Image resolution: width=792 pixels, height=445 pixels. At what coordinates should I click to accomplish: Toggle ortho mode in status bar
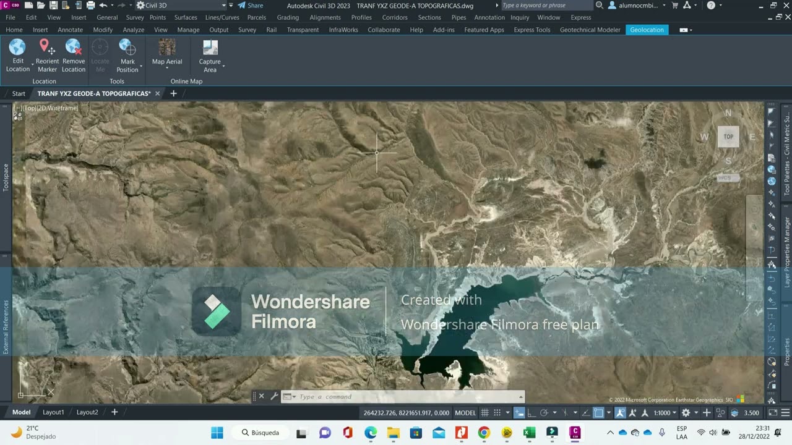click(x=532, y=413)
